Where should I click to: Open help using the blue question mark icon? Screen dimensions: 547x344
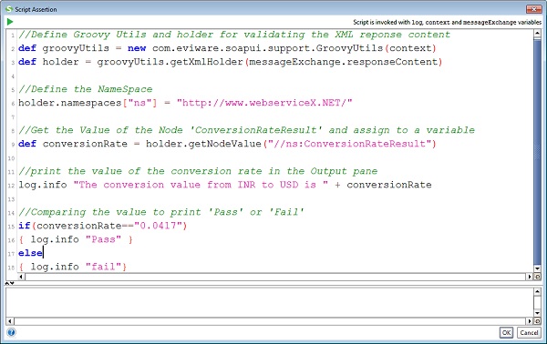point(11,332)
